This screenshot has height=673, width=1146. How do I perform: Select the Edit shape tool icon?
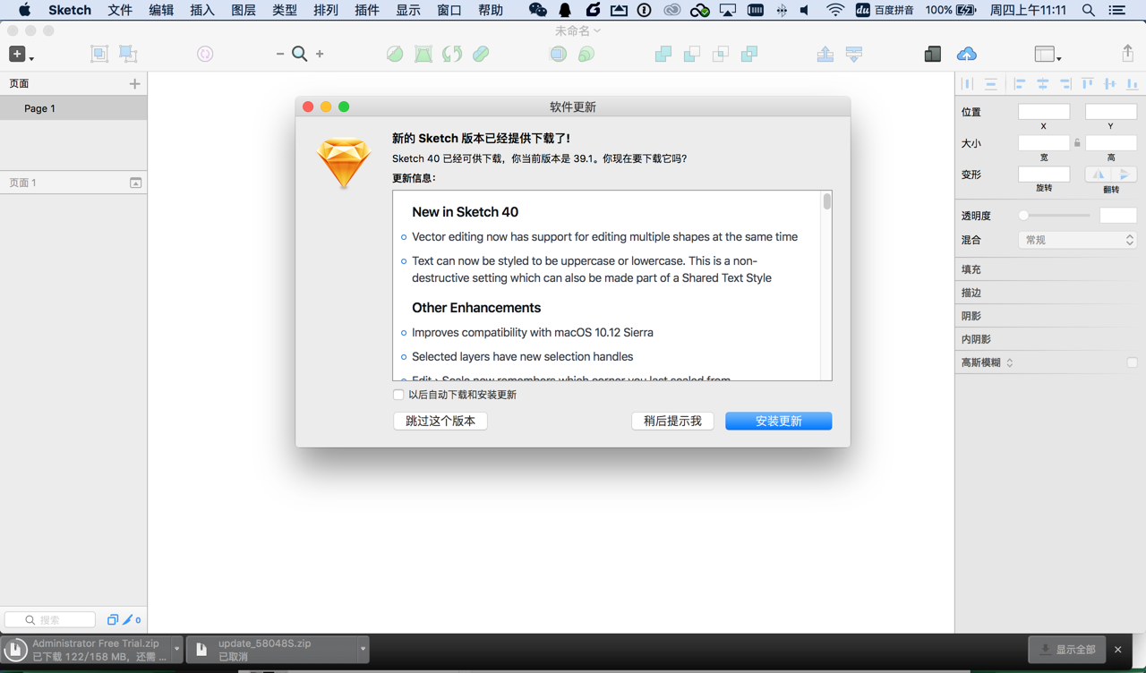point(395,55)
